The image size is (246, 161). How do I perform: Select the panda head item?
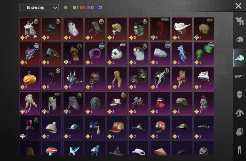pos(117,54)
